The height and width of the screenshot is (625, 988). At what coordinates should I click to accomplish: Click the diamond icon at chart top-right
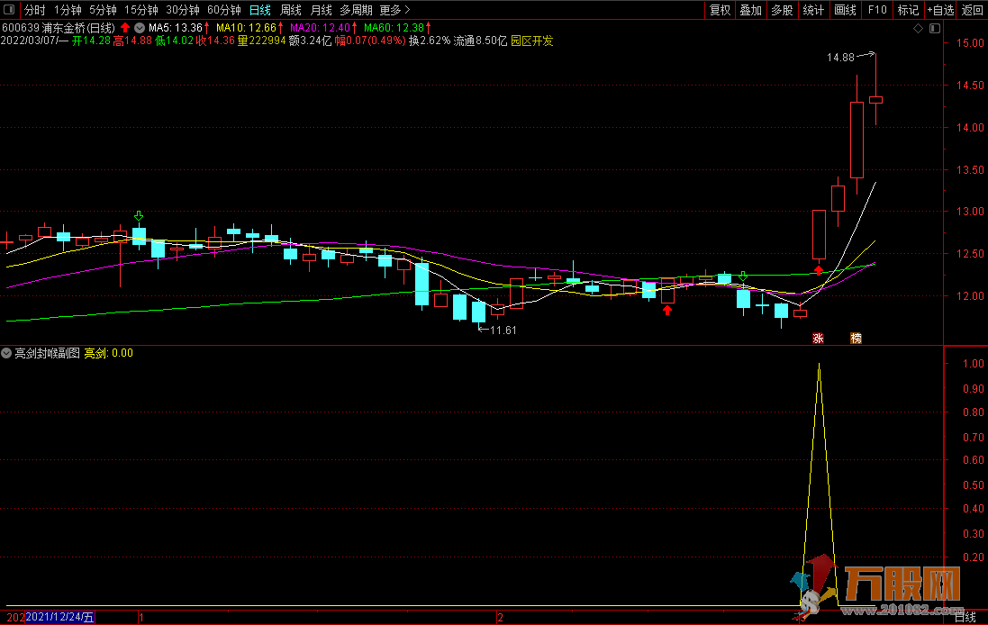(918, 28)
